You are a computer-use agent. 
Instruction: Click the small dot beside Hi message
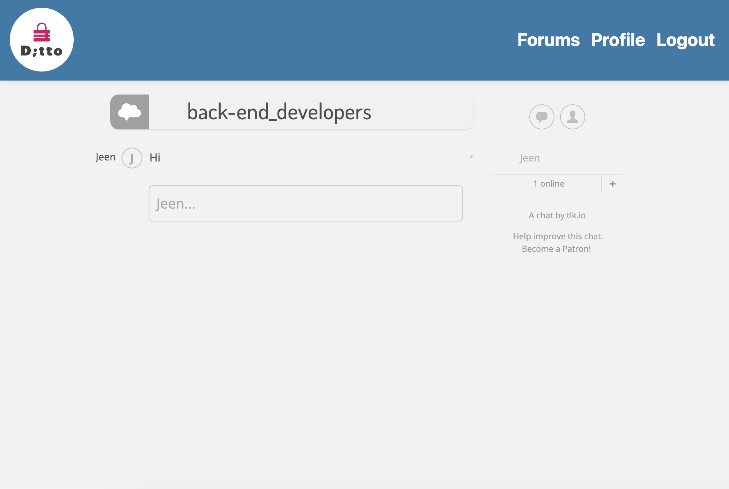[x=471, y=157]
